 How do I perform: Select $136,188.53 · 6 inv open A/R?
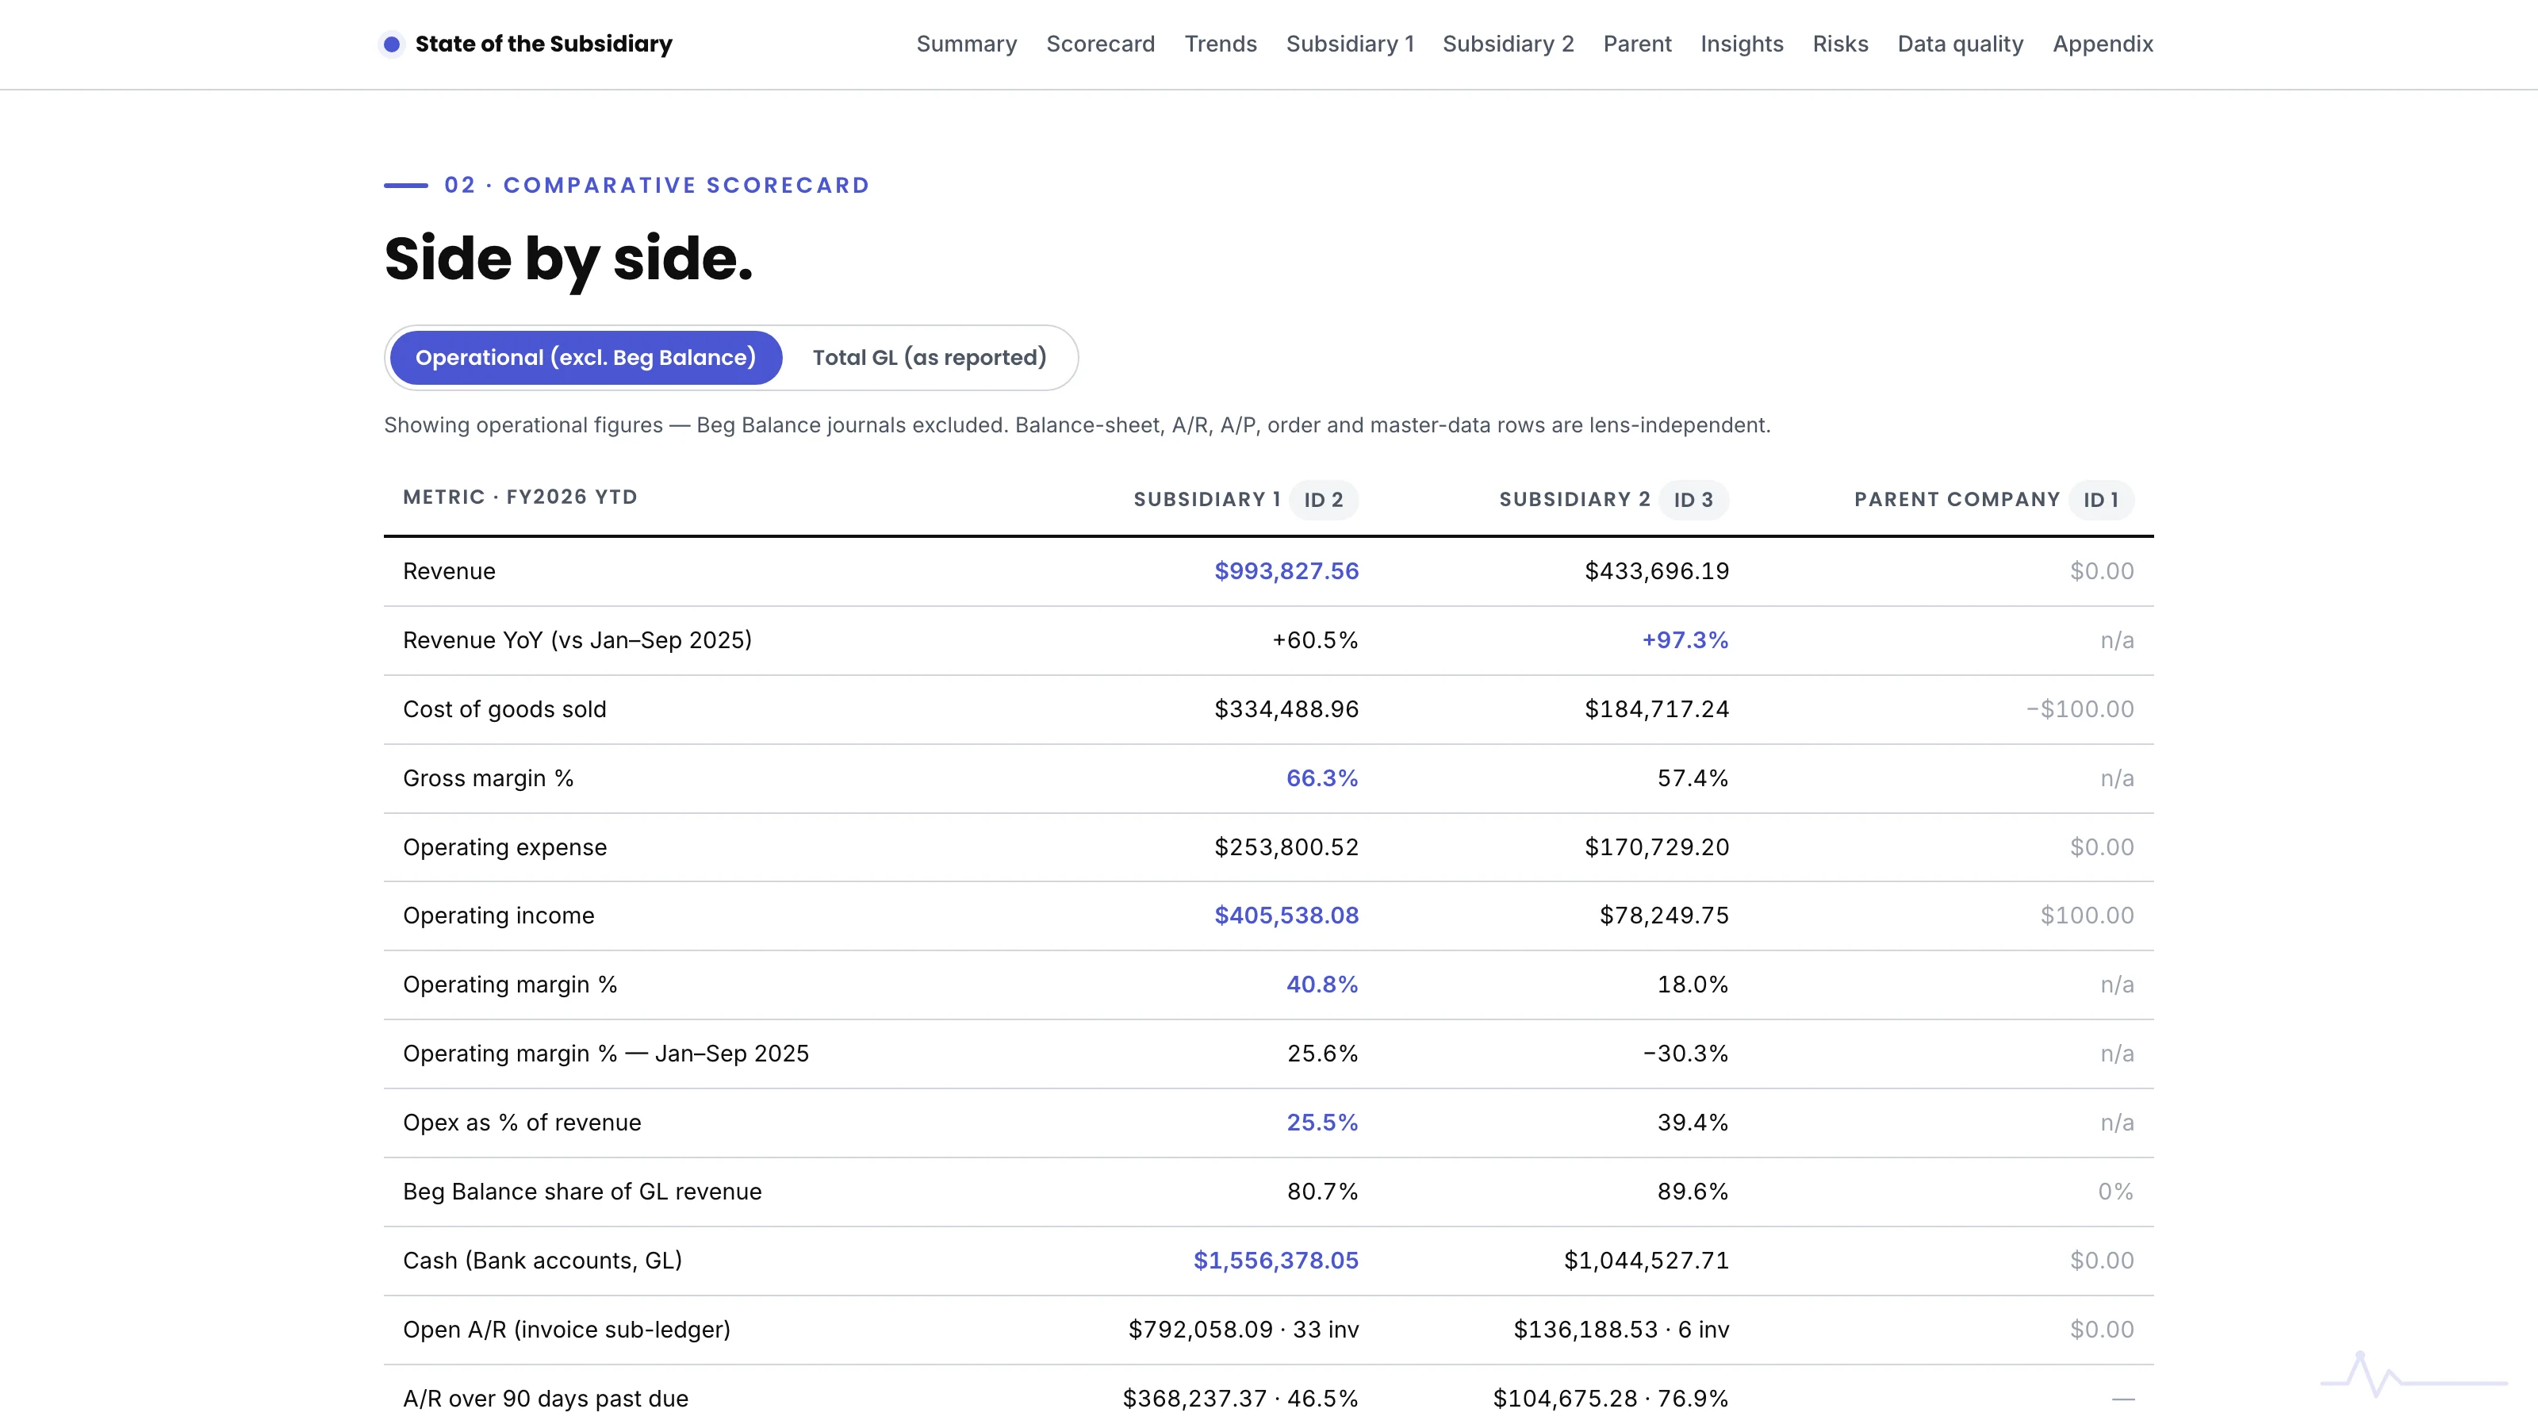click(1620, 1330)
